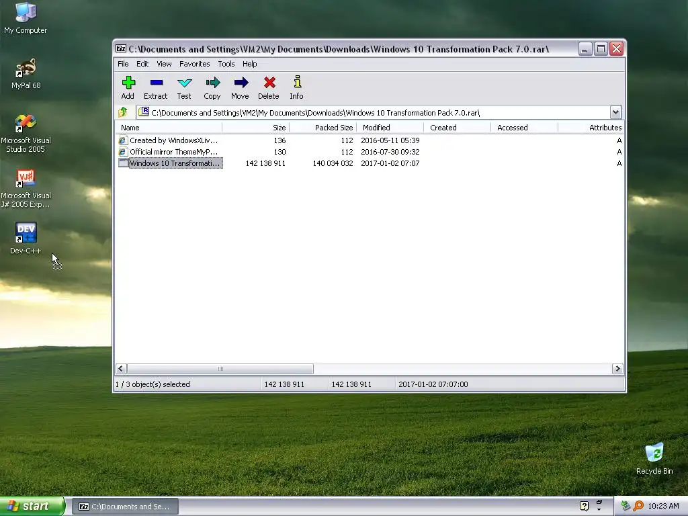The width and height of the screenshot is (688, 516).
Task: Click the file icon of Official mirror ThemeMyP...
Action: tap(124, 152)
